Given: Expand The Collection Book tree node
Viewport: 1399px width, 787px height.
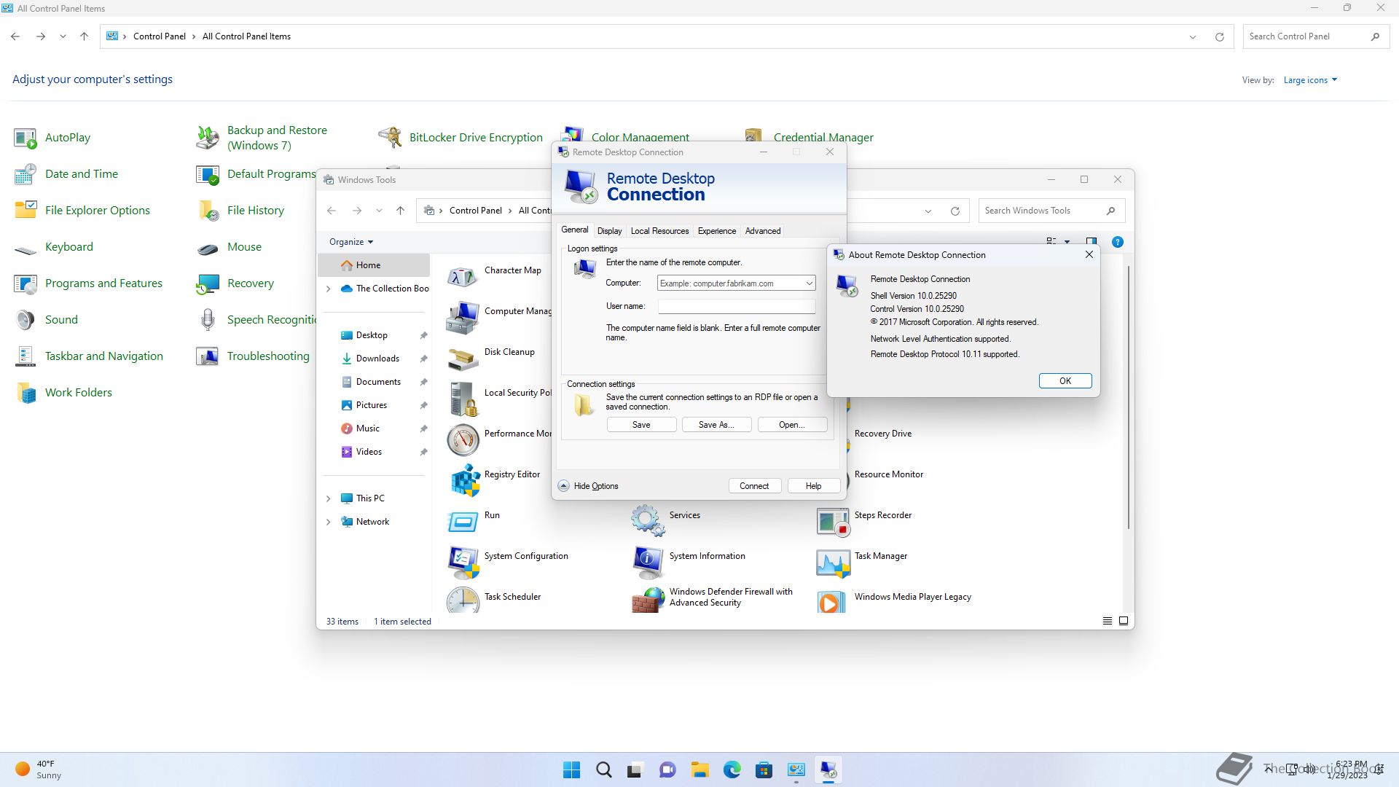Looking at the screenshot, I should [x=328, y=289].
